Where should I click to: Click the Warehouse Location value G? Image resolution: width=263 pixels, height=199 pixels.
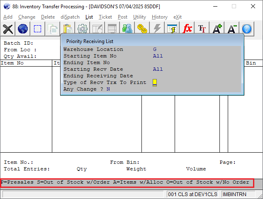155,49
